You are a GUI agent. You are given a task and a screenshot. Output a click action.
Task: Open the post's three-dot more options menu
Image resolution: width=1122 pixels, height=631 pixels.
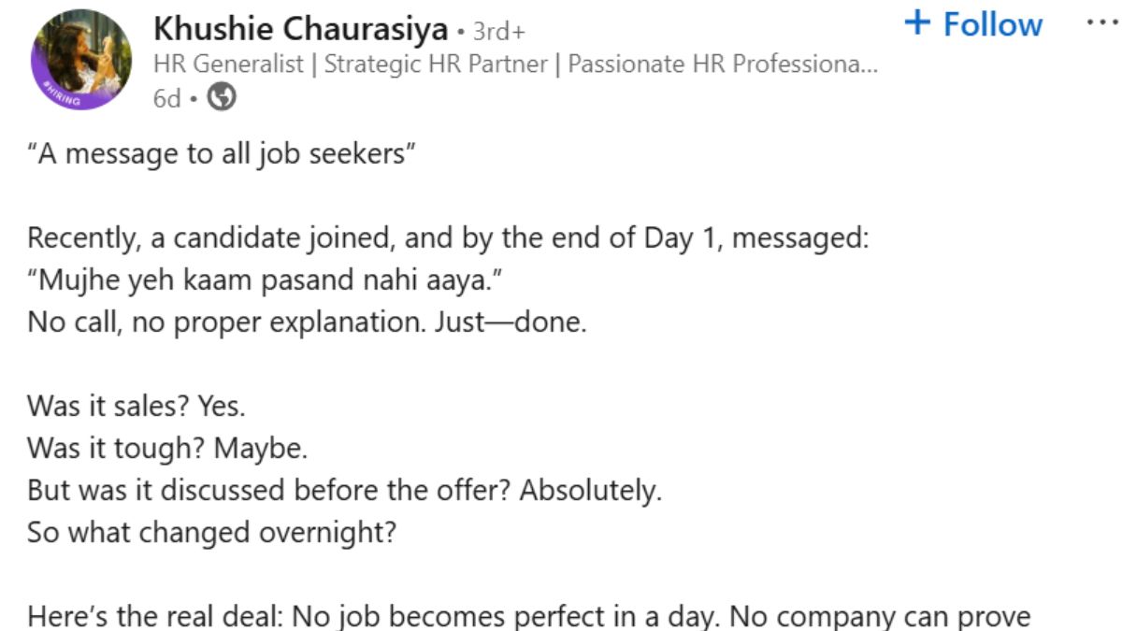1103,22
